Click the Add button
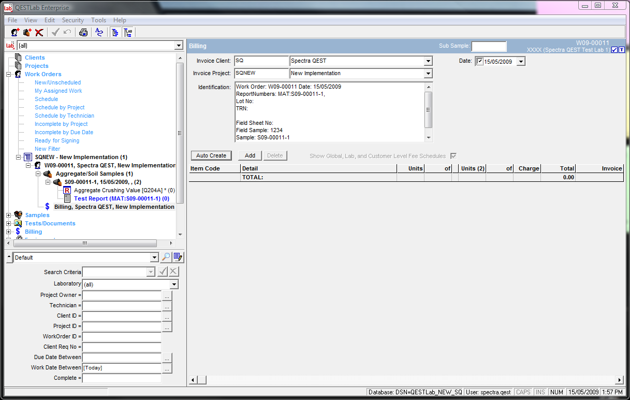 (250, 155)
